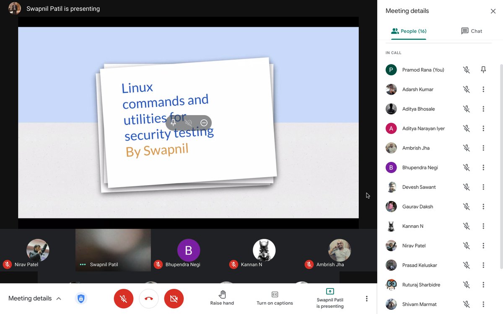The height and width of the screenshot is (314, 503).
Task: Click Adarsh Kumar avatar in people list
Action: click(x=391, y=89)
